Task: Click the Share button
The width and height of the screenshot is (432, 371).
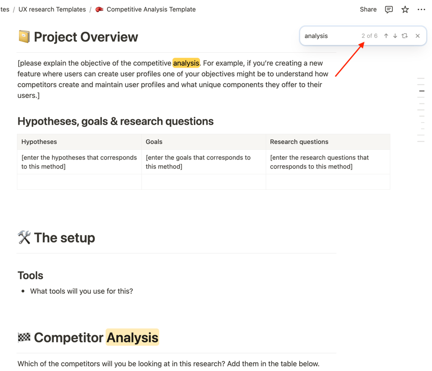Action: tap(368, 10)
